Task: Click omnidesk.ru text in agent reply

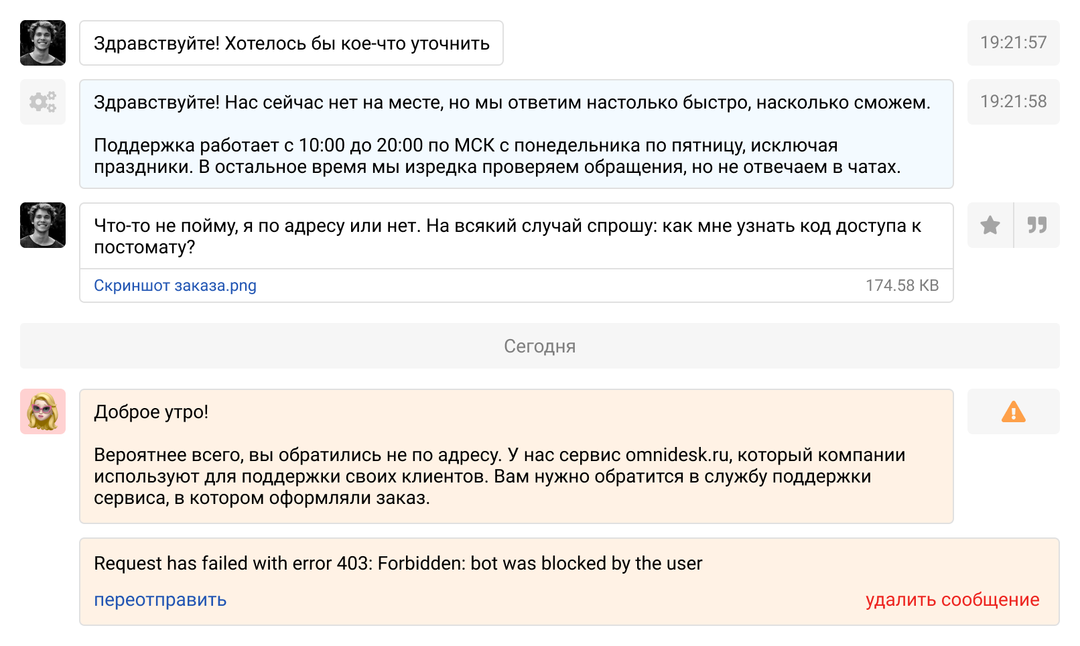Action: pyautogui.click(x=677, y=455)
